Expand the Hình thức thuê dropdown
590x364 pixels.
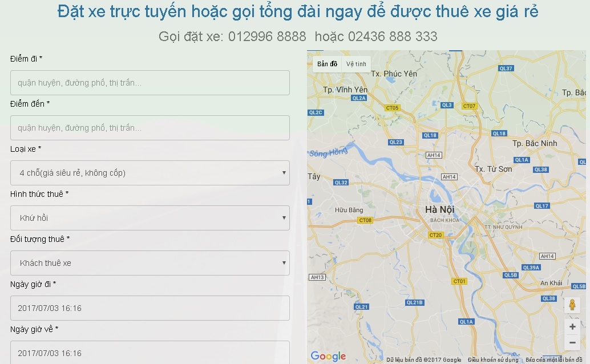point(149,218)
